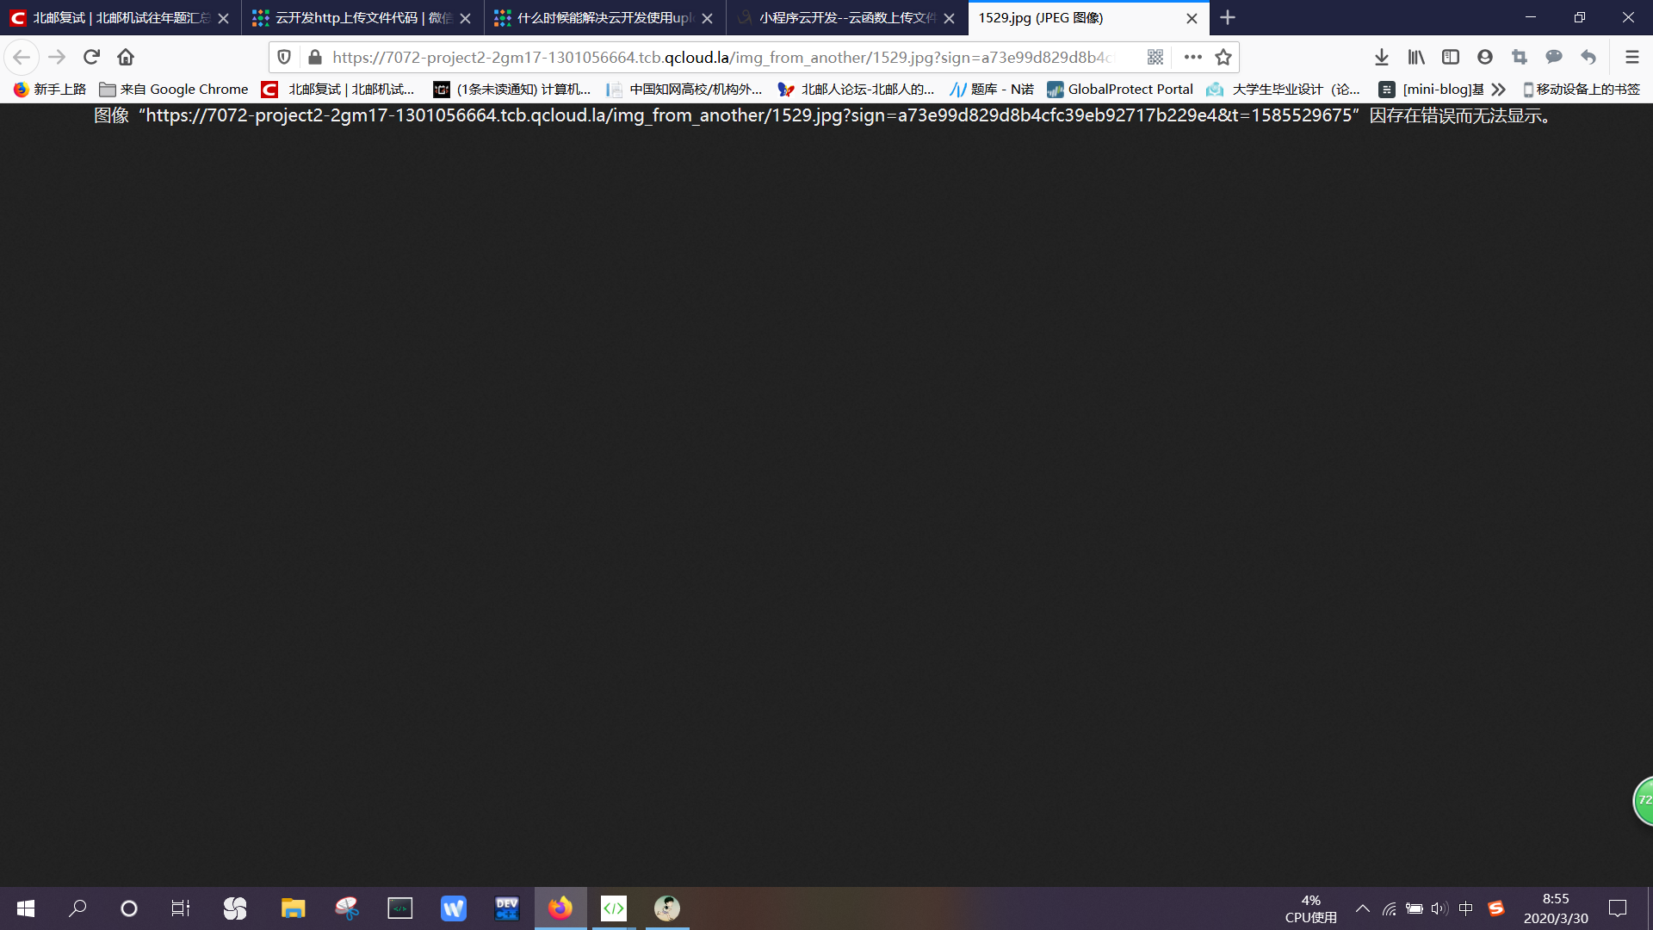
Task: Open a new tab
Action: [1228, 17]
